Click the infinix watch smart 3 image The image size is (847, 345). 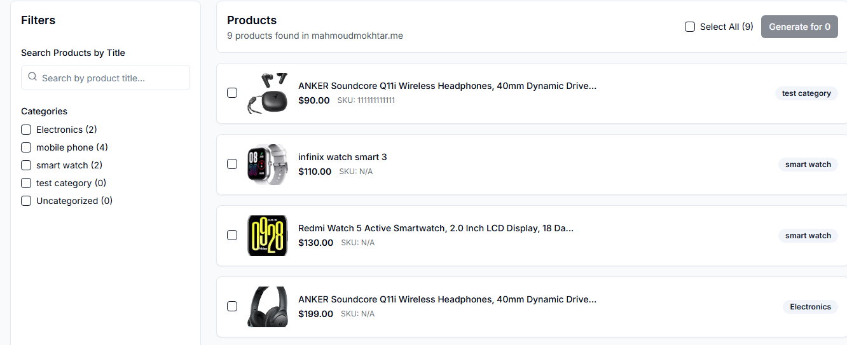(267, 165)
